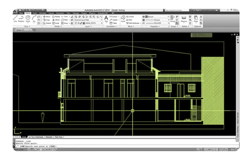Select the Circle tool

tap(28, 19)
